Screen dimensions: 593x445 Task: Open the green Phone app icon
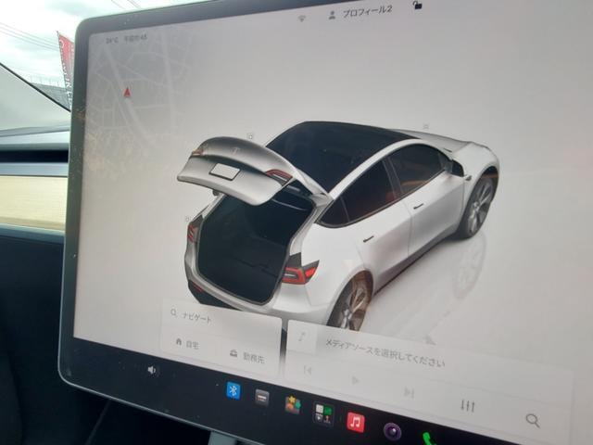[x=430, y=439]
